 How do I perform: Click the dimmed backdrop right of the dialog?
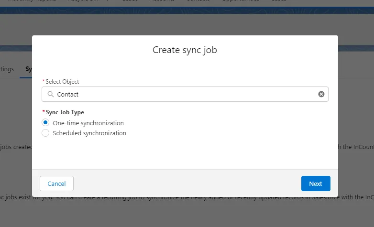tap(356, 119)
